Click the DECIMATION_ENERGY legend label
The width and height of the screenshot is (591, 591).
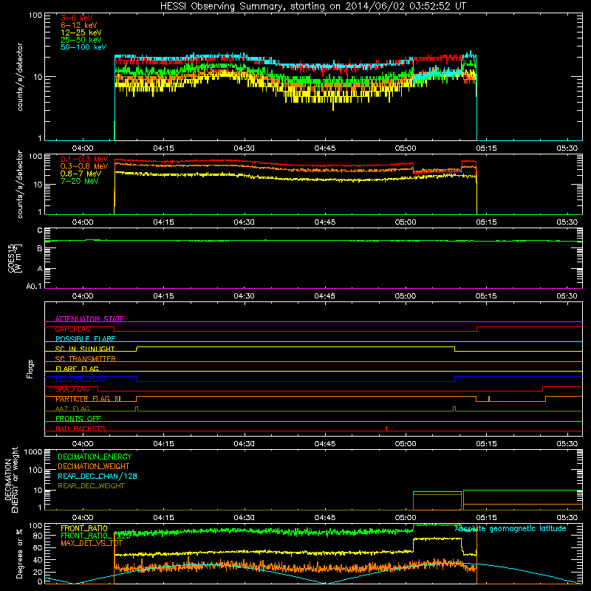point(95,457)
